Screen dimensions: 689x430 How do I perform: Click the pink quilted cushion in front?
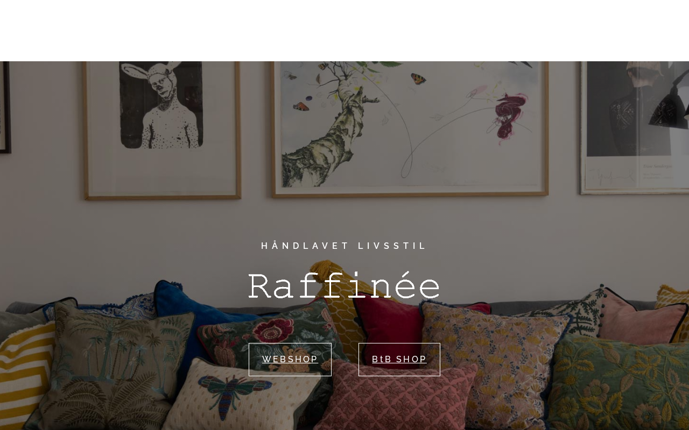pyautogui.click(x=396, y=398)
